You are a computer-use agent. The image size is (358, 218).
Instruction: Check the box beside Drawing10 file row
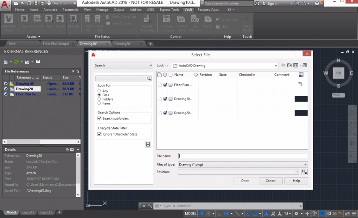171,99
